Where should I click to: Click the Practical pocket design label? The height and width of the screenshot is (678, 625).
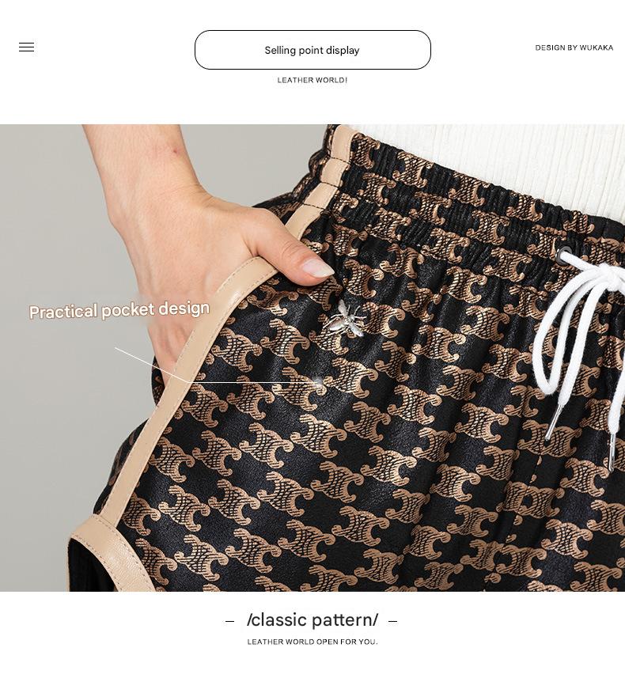tap(119, 310)
